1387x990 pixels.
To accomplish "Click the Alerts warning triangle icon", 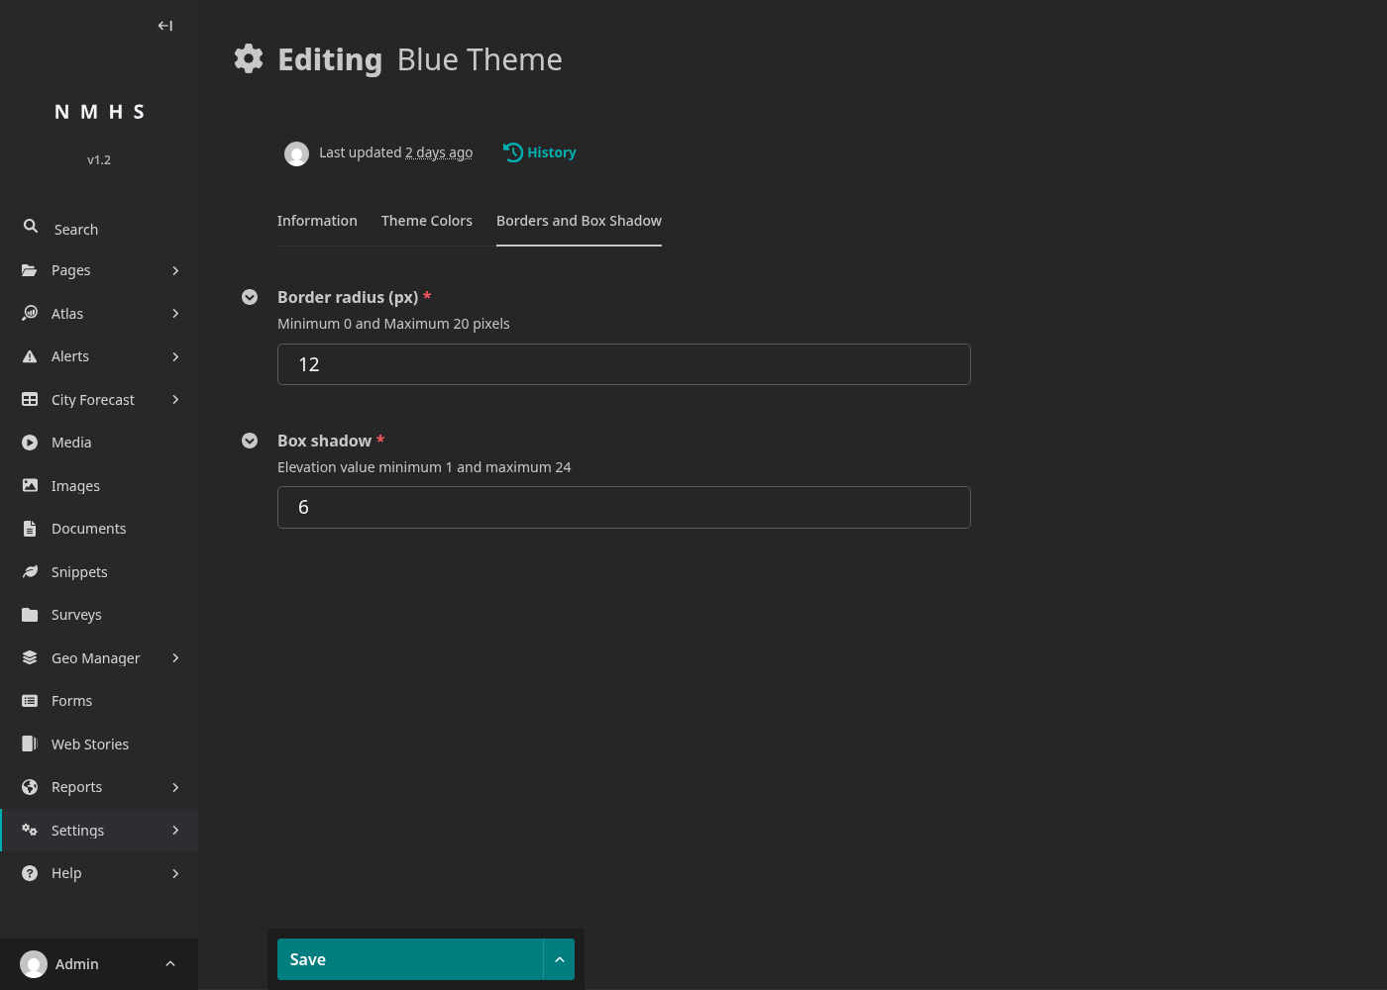I will pos(30,356).
